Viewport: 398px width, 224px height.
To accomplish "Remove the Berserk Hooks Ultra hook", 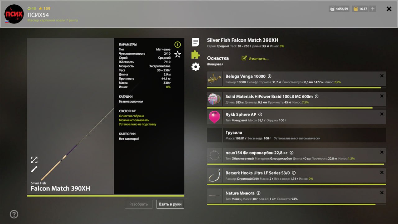I will [382, 172].
